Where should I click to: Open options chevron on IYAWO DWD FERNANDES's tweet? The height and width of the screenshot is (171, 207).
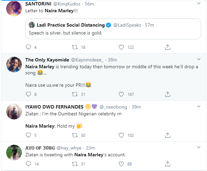[199, 106]
